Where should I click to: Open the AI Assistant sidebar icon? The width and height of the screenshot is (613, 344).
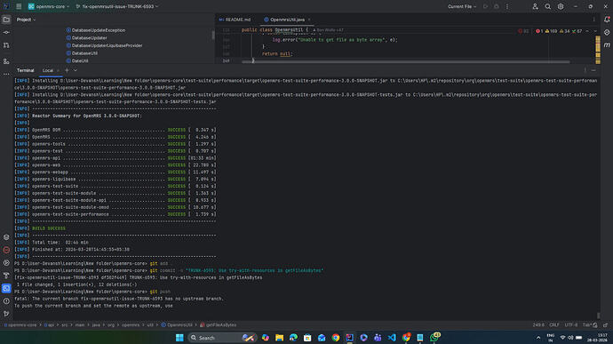point(607,33)
